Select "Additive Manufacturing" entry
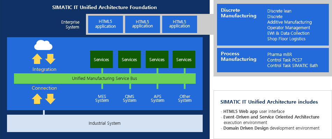The width and height of the screenshot is (332, 139). [289, 22]
